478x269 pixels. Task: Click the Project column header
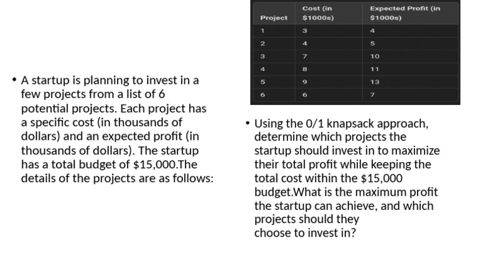274,17
